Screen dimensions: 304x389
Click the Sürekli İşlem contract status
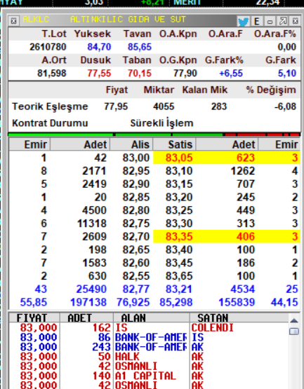[x=161, y=123]
